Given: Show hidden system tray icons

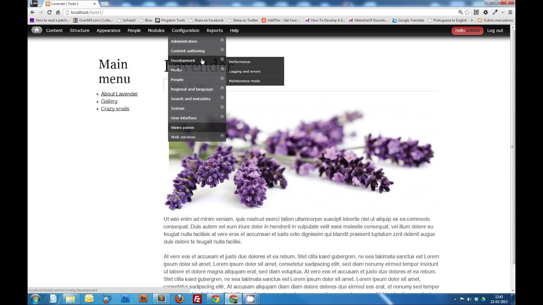Looking at the screenshot, I should pyautogui.click(x=455, y=299).
